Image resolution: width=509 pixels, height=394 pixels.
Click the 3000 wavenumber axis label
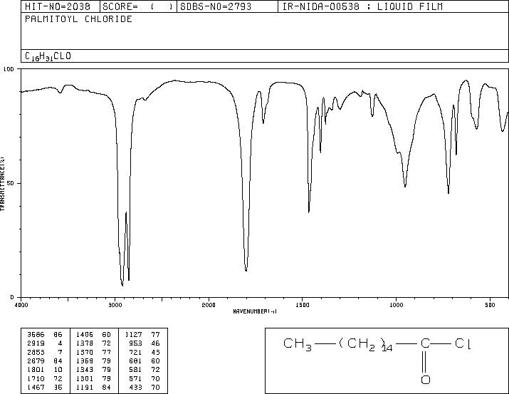[115, 305]
